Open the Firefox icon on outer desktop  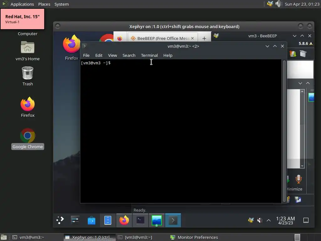pyautogui.click(x=28, y=107)
